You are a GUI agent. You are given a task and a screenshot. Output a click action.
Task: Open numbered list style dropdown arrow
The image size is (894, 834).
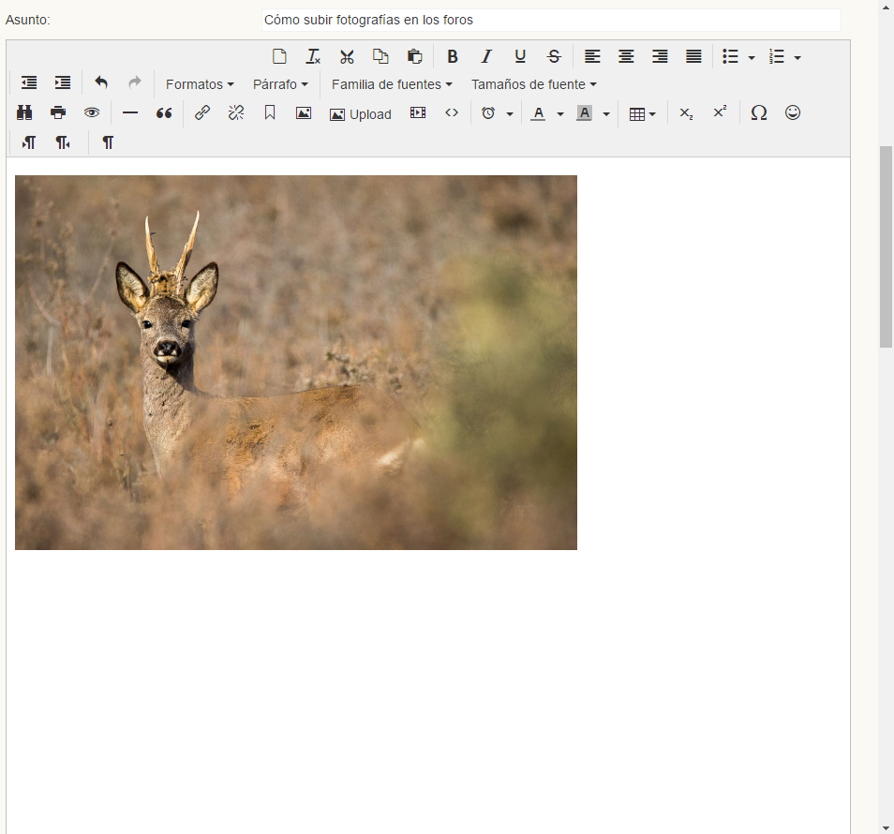click(x=797, y=57)
